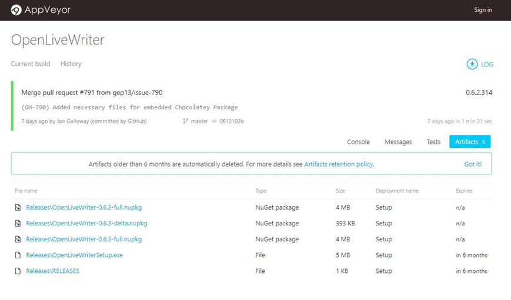Click the Deployment name column header
Viewport: 511px width, 300px height.
(397, 191)
